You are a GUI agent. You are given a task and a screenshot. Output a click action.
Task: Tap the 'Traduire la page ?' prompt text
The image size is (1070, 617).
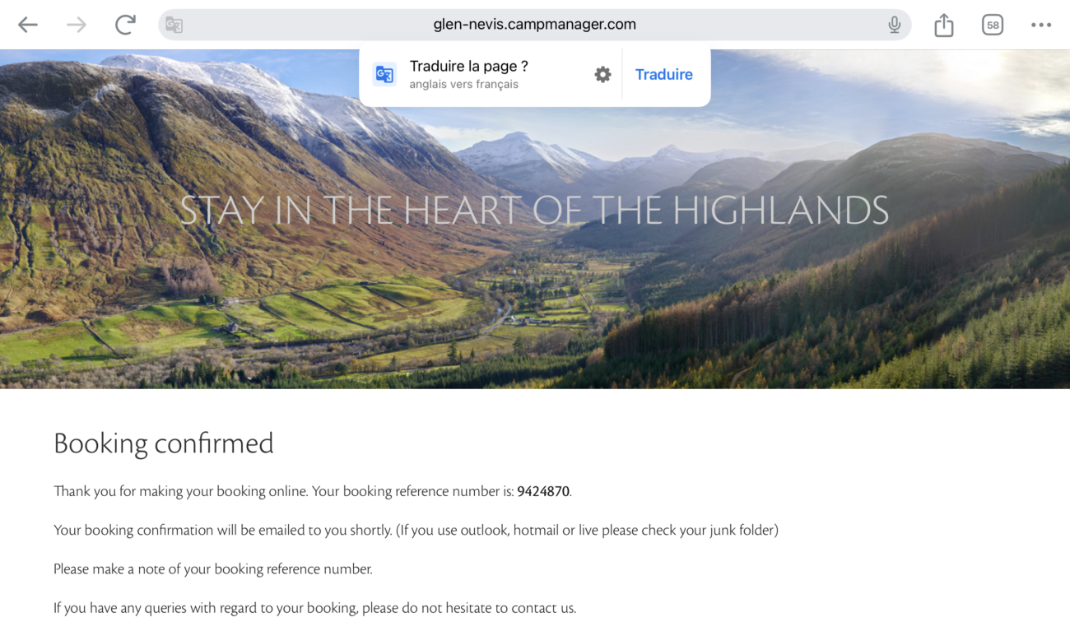[468, 67]
